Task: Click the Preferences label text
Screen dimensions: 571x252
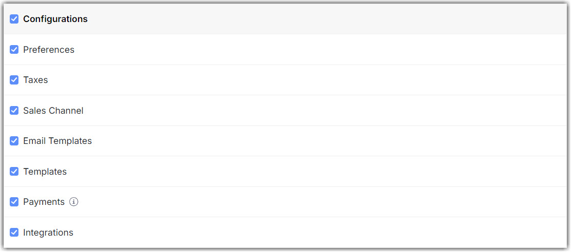Action: point(49,50)
